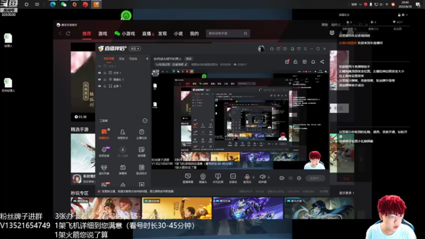Screen dimensions: 425x239
Task: Click the notification bell icon
Action: point(313,62)
